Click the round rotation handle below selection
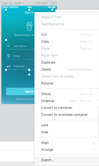Viewport: 99px width, 166px height. coord(29,75)
